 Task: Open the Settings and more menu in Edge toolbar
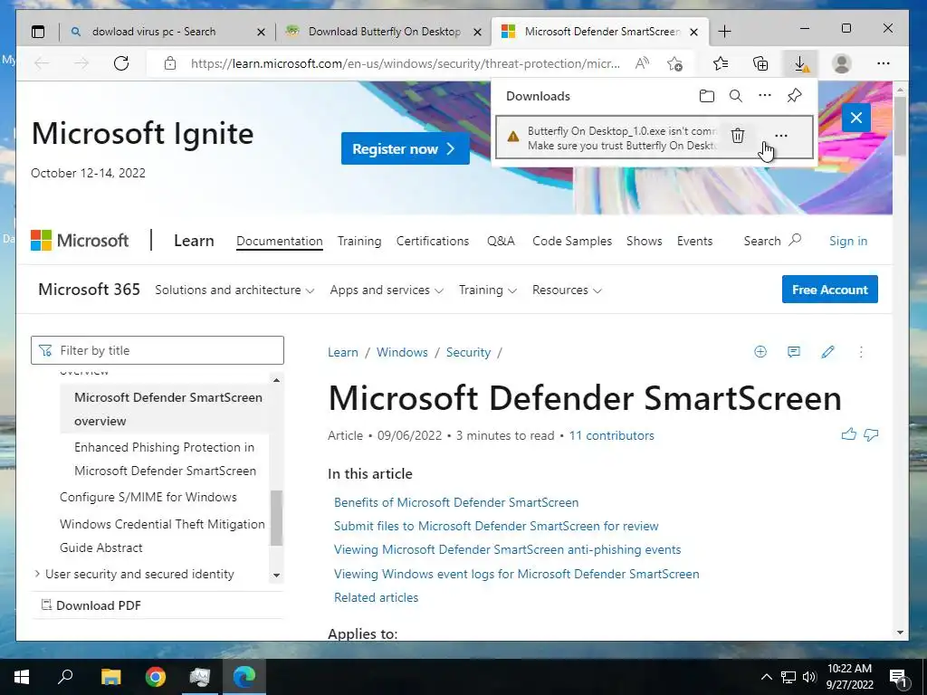pos(884,63)
